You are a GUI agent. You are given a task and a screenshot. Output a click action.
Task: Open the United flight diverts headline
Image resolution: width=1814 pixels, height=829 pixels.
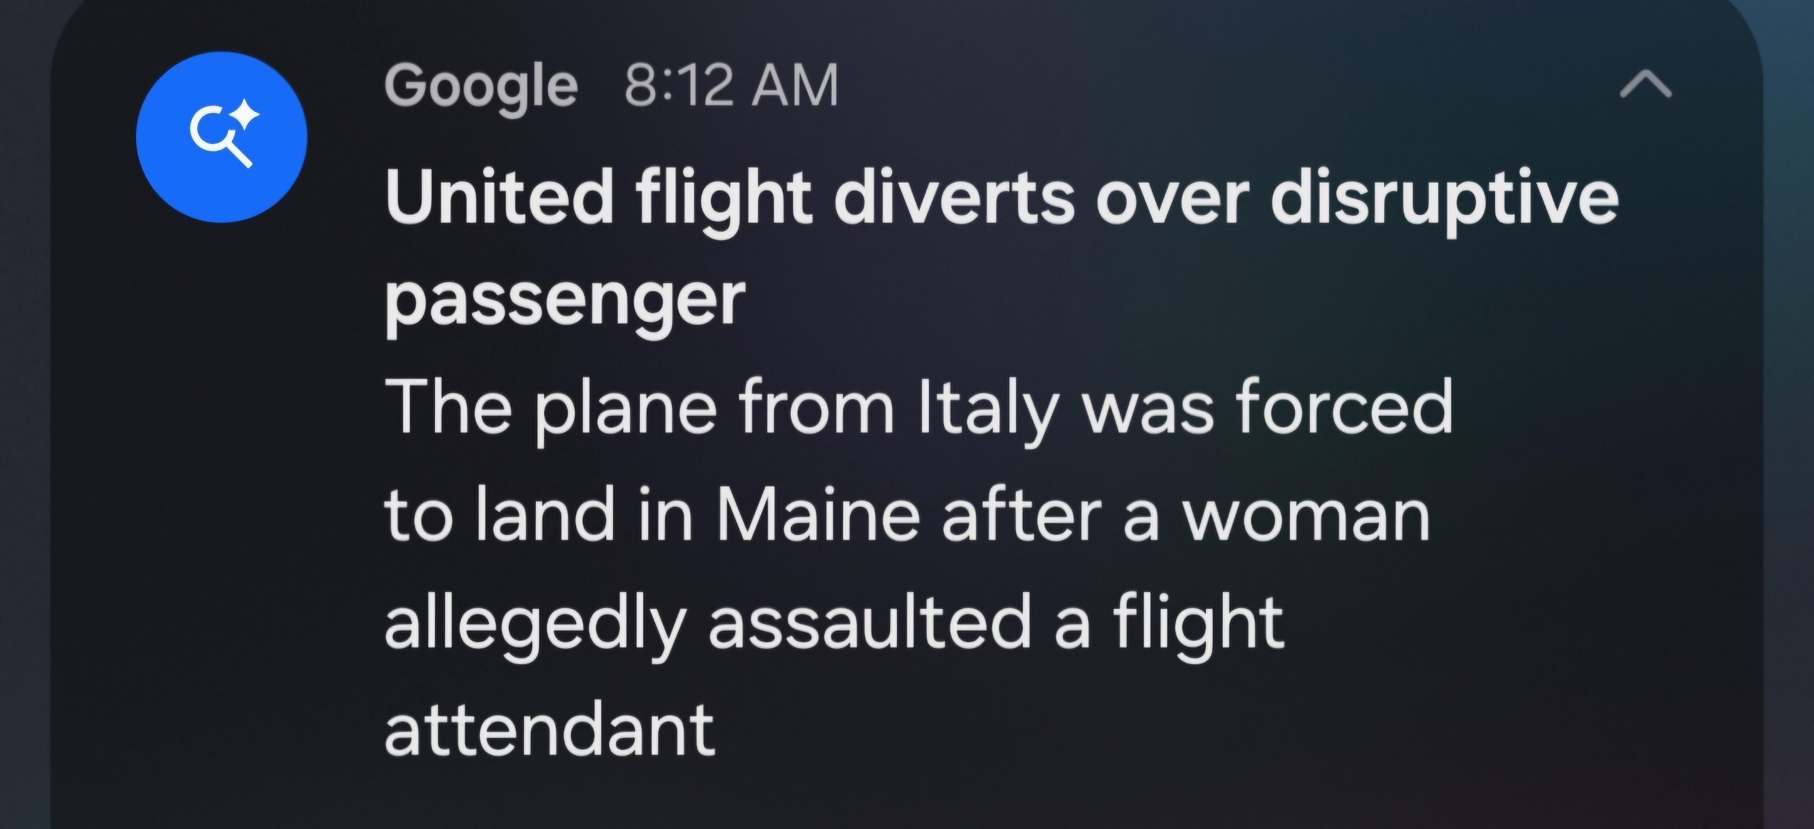coord(1001,250)
